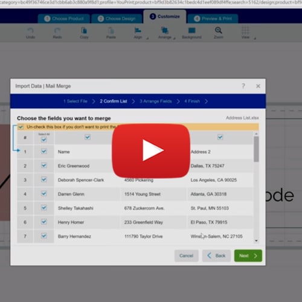Uncheck the Shelley Takahashi row checkbox

tap(43, 208)
